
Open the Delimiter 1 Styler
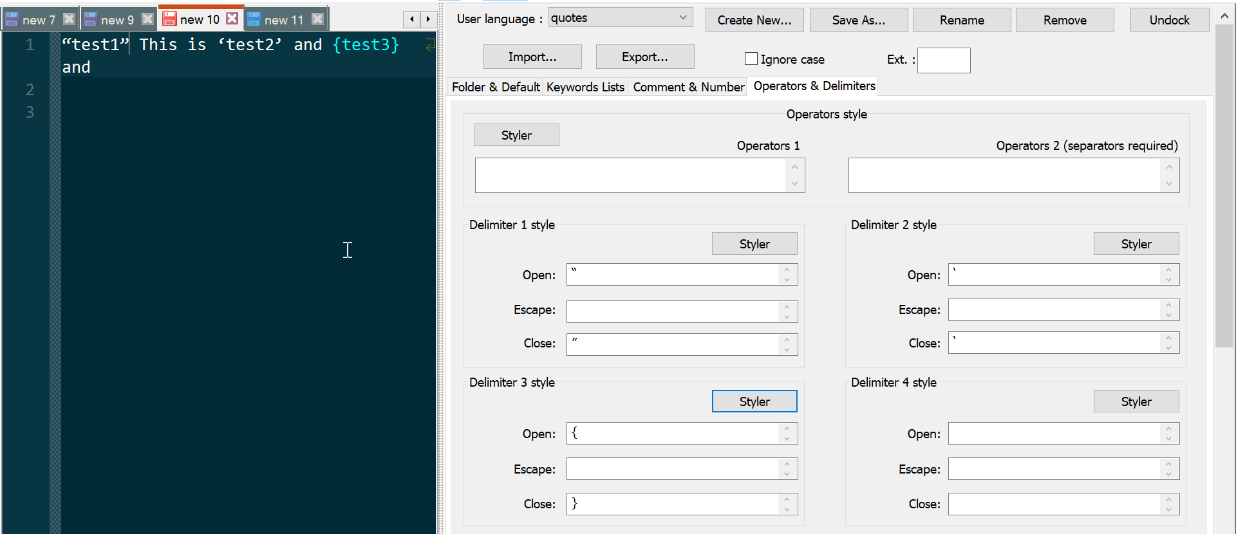click(754, 244)
